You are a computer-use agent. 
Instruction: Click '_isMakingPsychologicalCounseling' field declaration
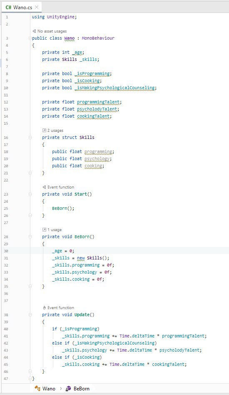tap(114, 88)
